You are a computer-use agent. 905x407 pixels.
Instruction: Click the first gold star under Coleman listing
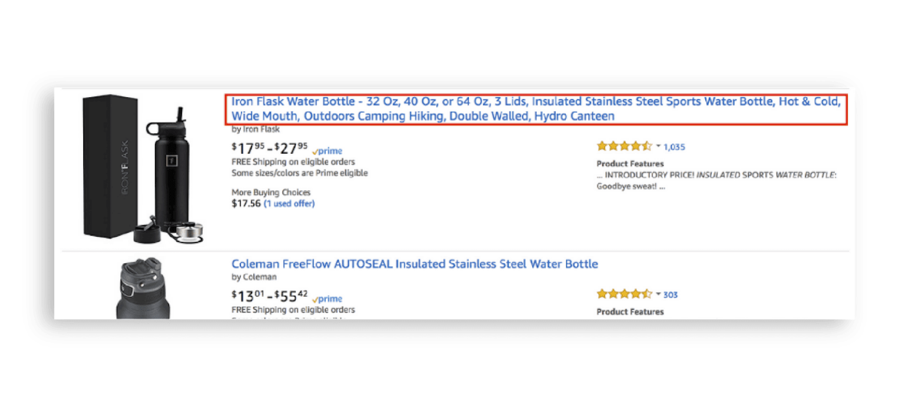(601, 293)
